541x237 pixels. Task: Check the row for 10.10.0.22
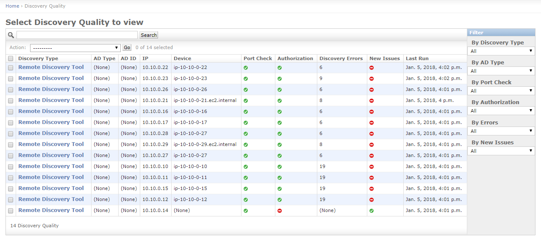click(x=11, y=68)
